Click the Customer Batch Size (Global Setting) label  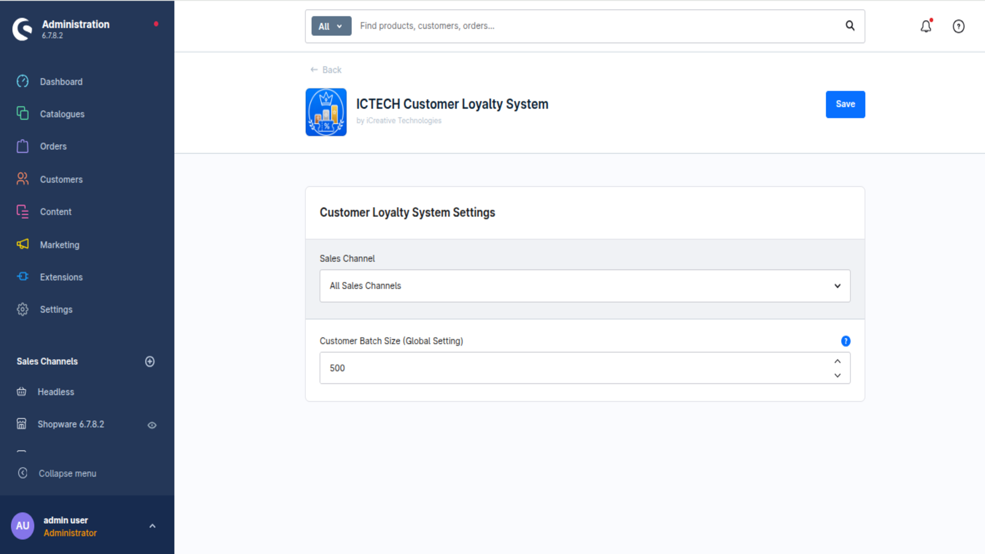point(391,341)
